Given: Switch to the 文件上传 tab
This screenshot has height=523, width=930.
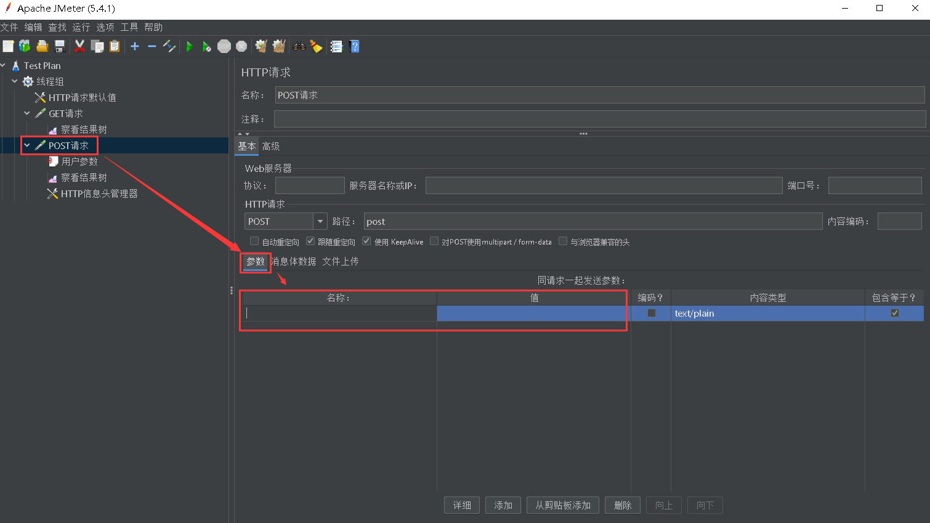Looking at the screenshot, I should click(341, 262).
